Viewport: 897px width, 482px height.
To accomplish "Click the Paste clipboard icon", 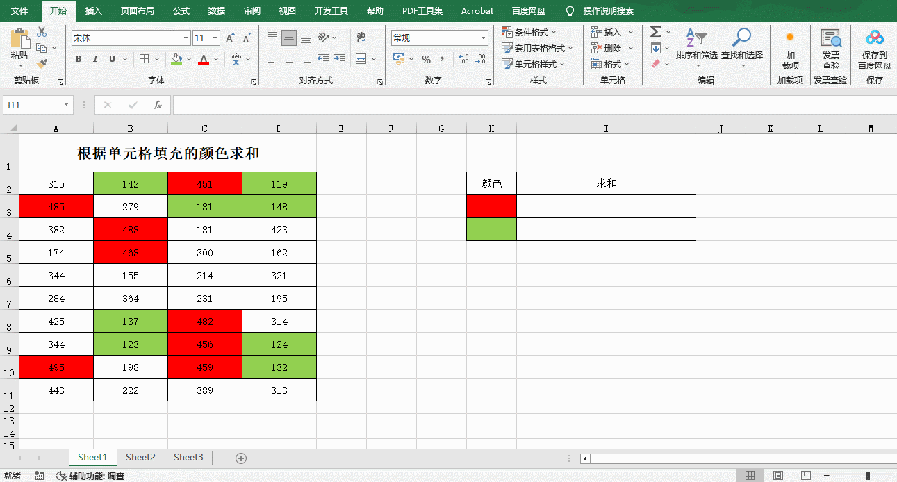I will point(19,39).
